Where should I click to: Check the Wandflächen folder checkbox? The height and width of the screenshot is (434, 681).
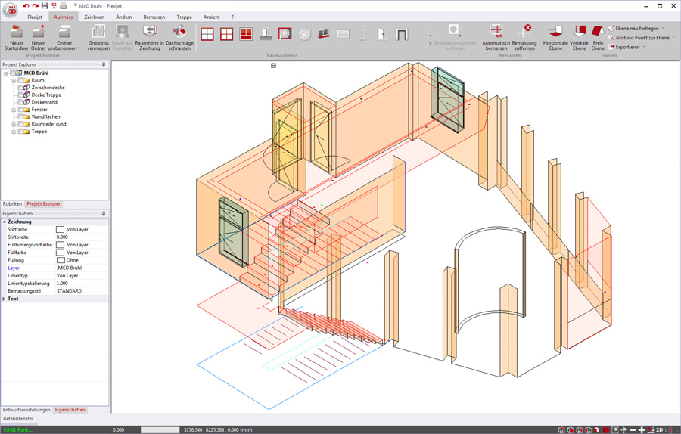(x=21, y=117)
